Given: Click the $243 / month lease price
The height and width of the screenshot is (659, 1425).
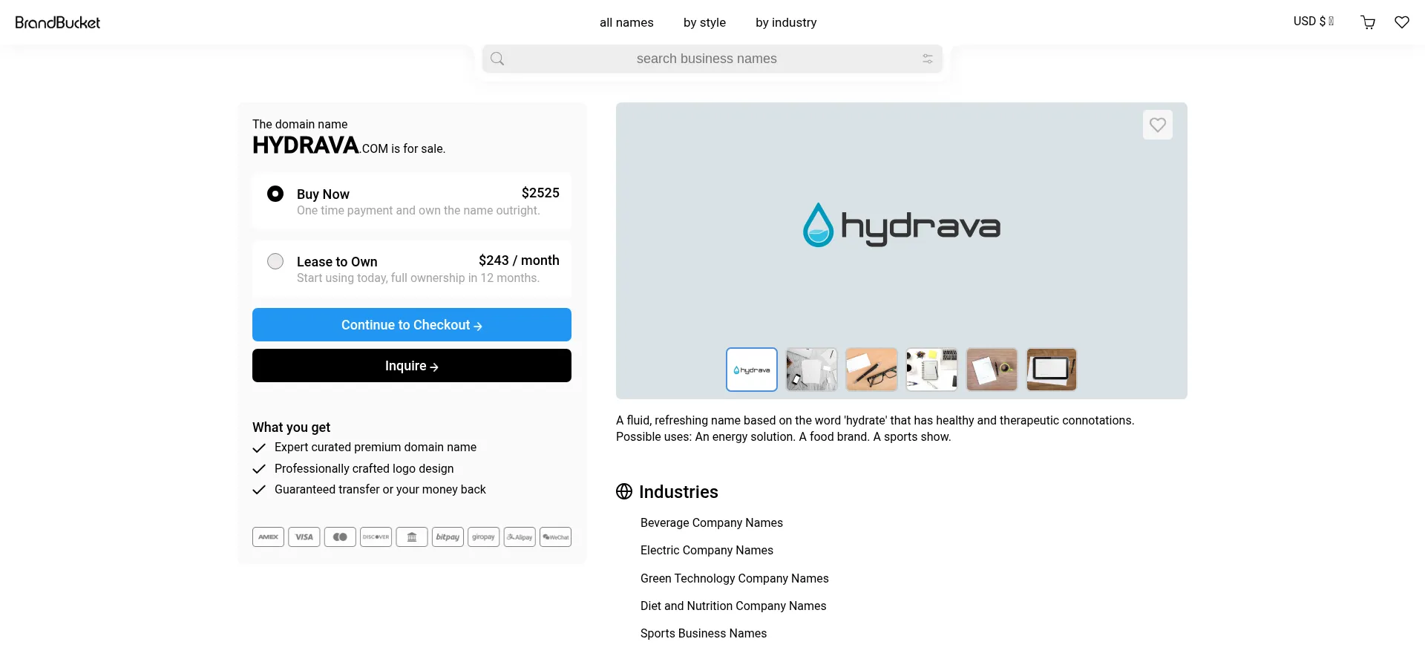Looking at the screenshot, I should [x=519, y=260].
